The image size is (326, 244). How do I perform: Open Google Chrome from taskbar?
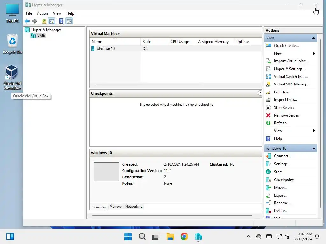tap(184, 236)
